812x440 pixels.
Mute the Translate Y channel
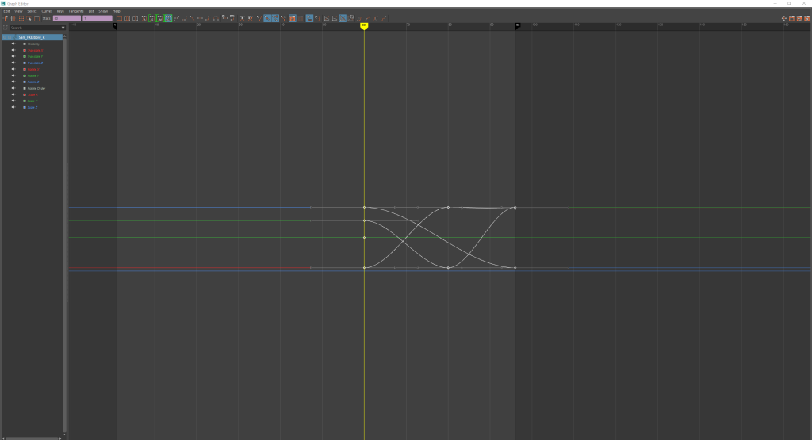pos(13,56)
